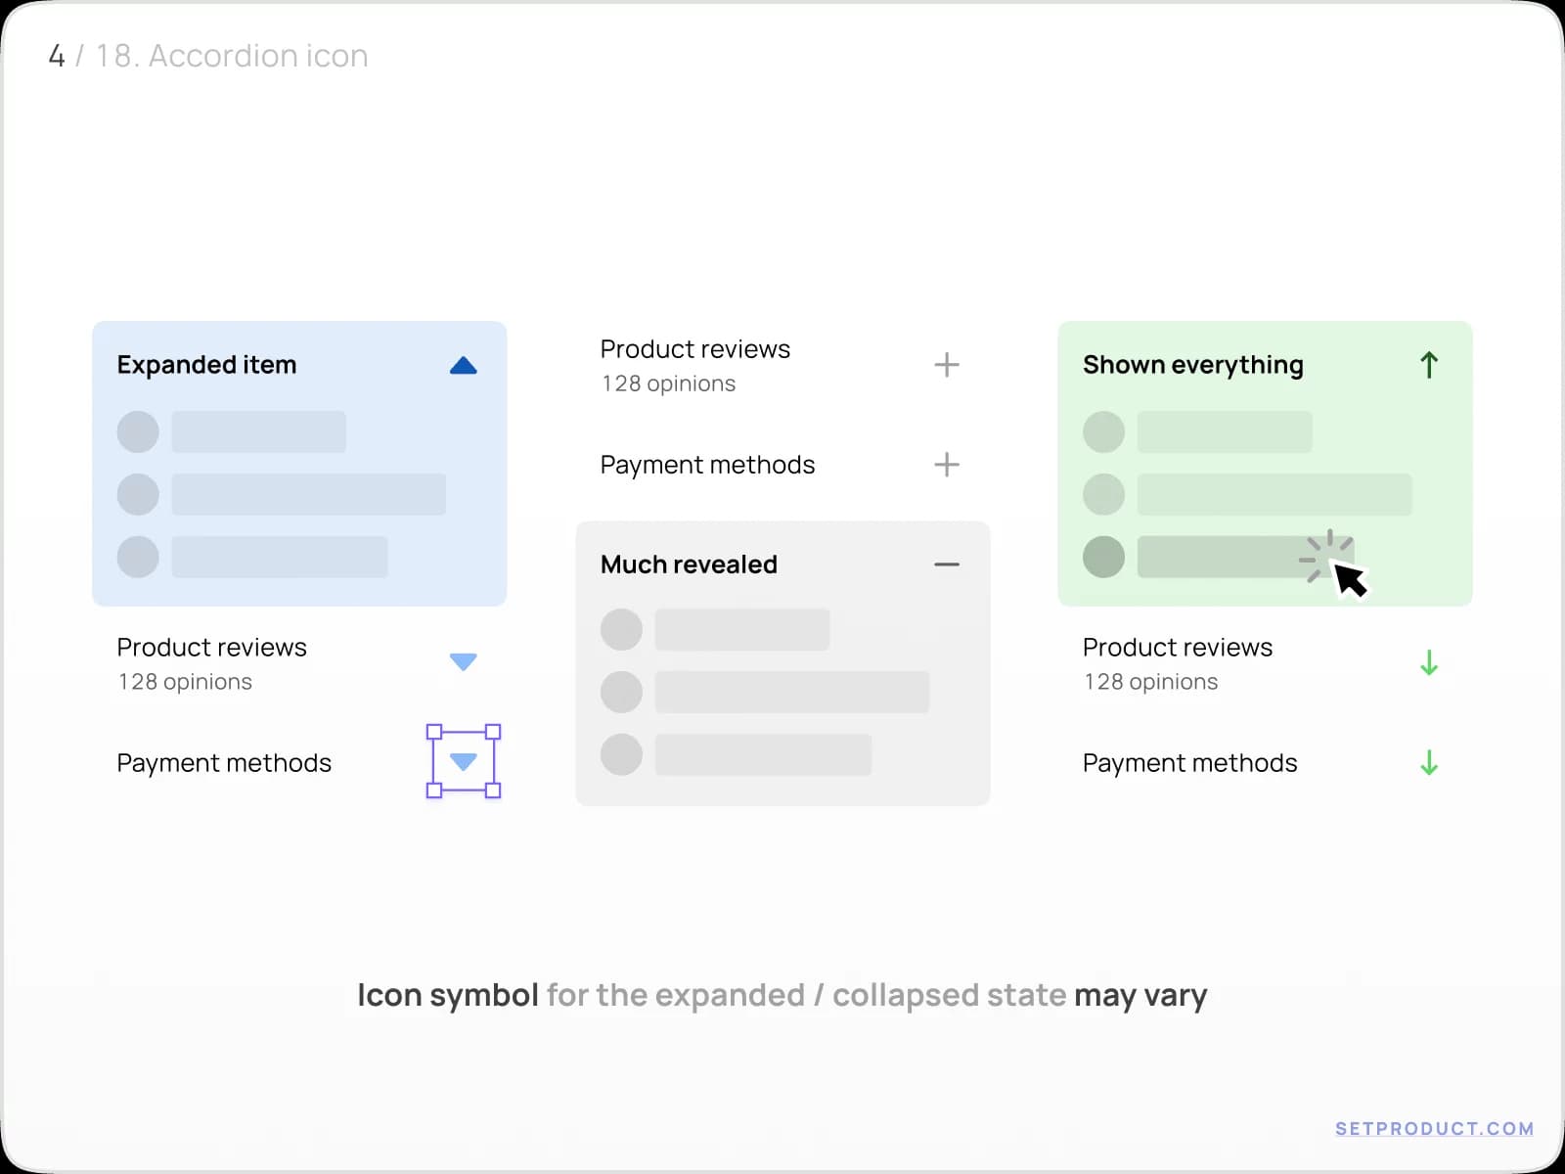The height and width of the screenshot is (1174, 1565).
Task: Select the purple-framed triangle icon next to Payment methods
Action: point(463,761)
